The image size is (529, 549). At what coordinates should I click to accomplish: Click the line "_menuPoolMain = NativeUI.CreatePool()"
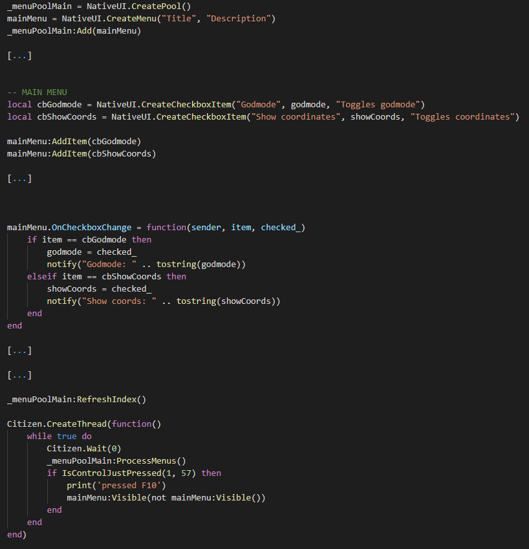[x=99, y=6]
